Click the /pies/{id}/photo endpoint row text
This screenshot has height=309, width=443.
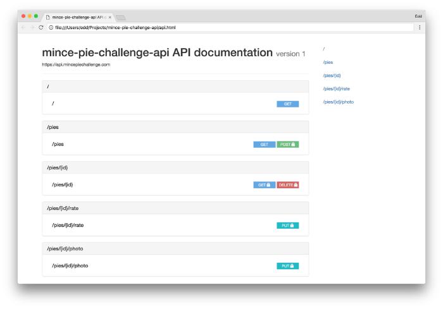(x=70, y=265)
